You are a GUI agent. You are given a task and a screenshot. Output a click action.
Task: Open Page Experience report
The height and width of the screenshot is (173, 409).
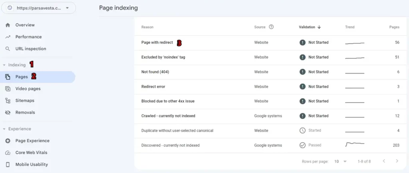(32, 141)
